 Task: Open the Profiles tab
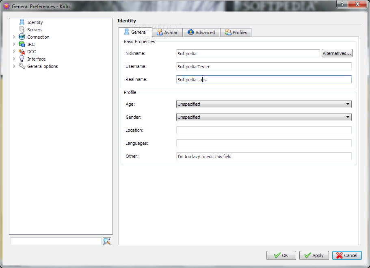pyautogui.click(x=236, y=33)
